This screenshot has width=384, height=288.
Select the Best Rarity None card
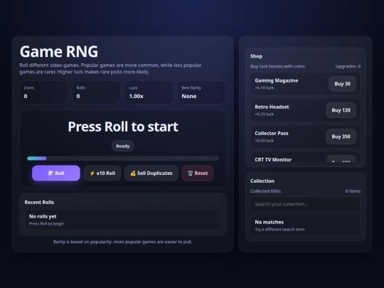point(201,92)
